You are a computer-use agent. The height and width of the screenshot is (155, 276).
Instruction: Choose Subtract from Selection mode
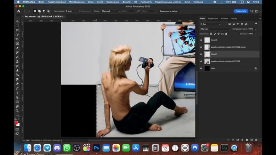tap(44, 11)
